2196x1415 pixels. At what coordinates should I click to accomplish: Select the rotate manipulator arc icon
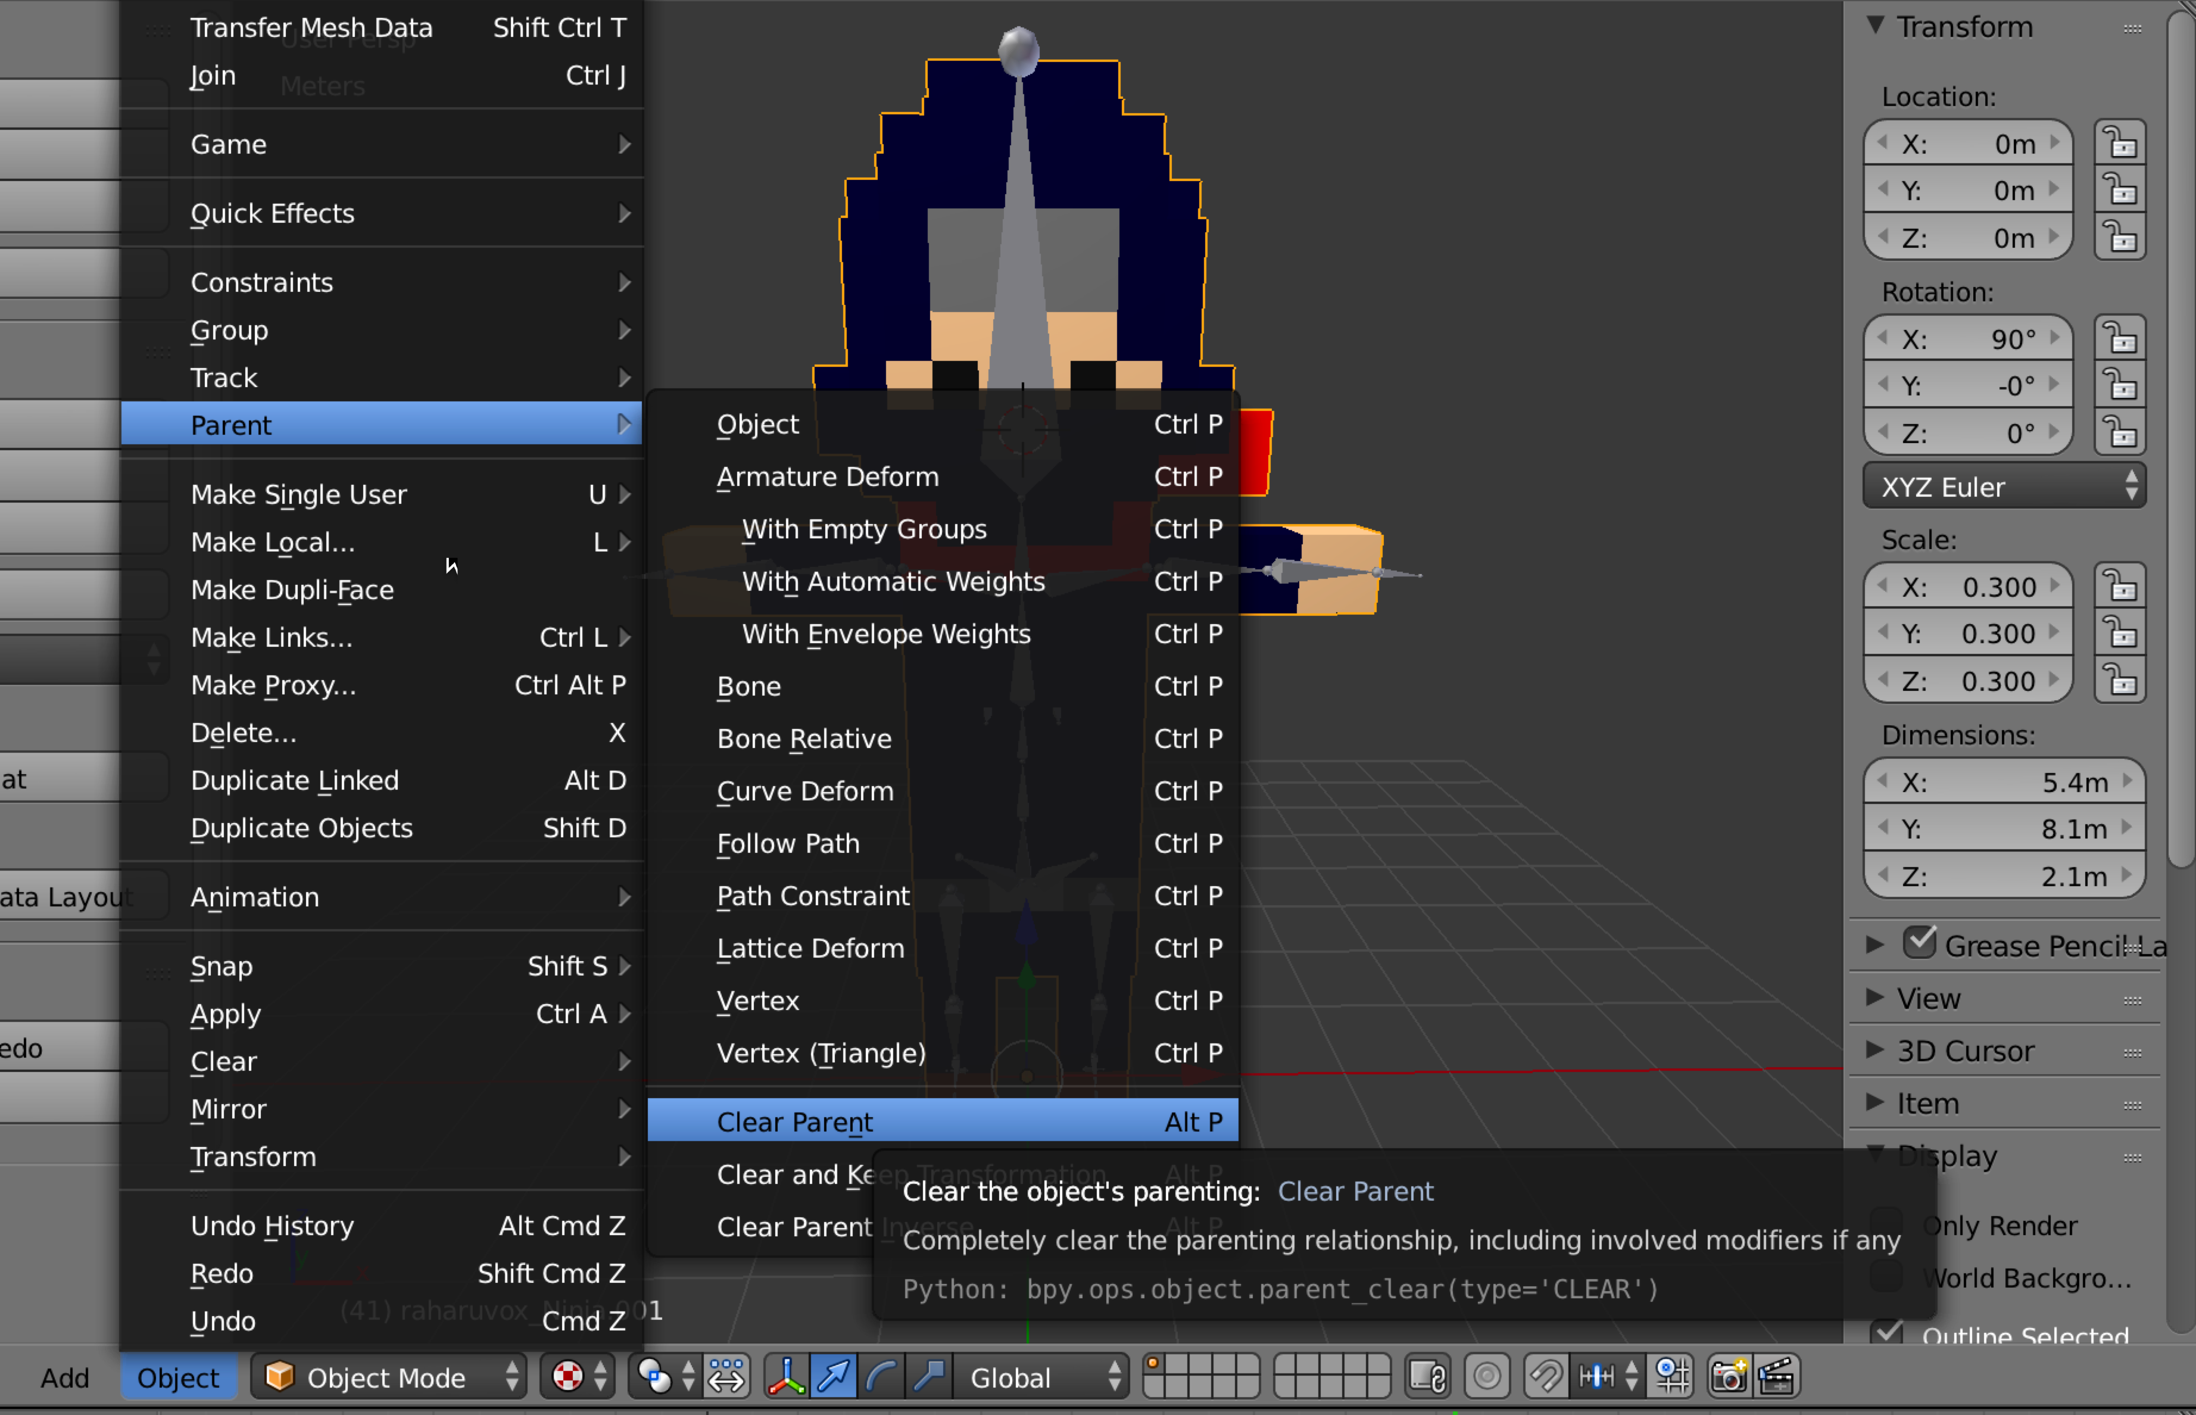click(882, 1376)
